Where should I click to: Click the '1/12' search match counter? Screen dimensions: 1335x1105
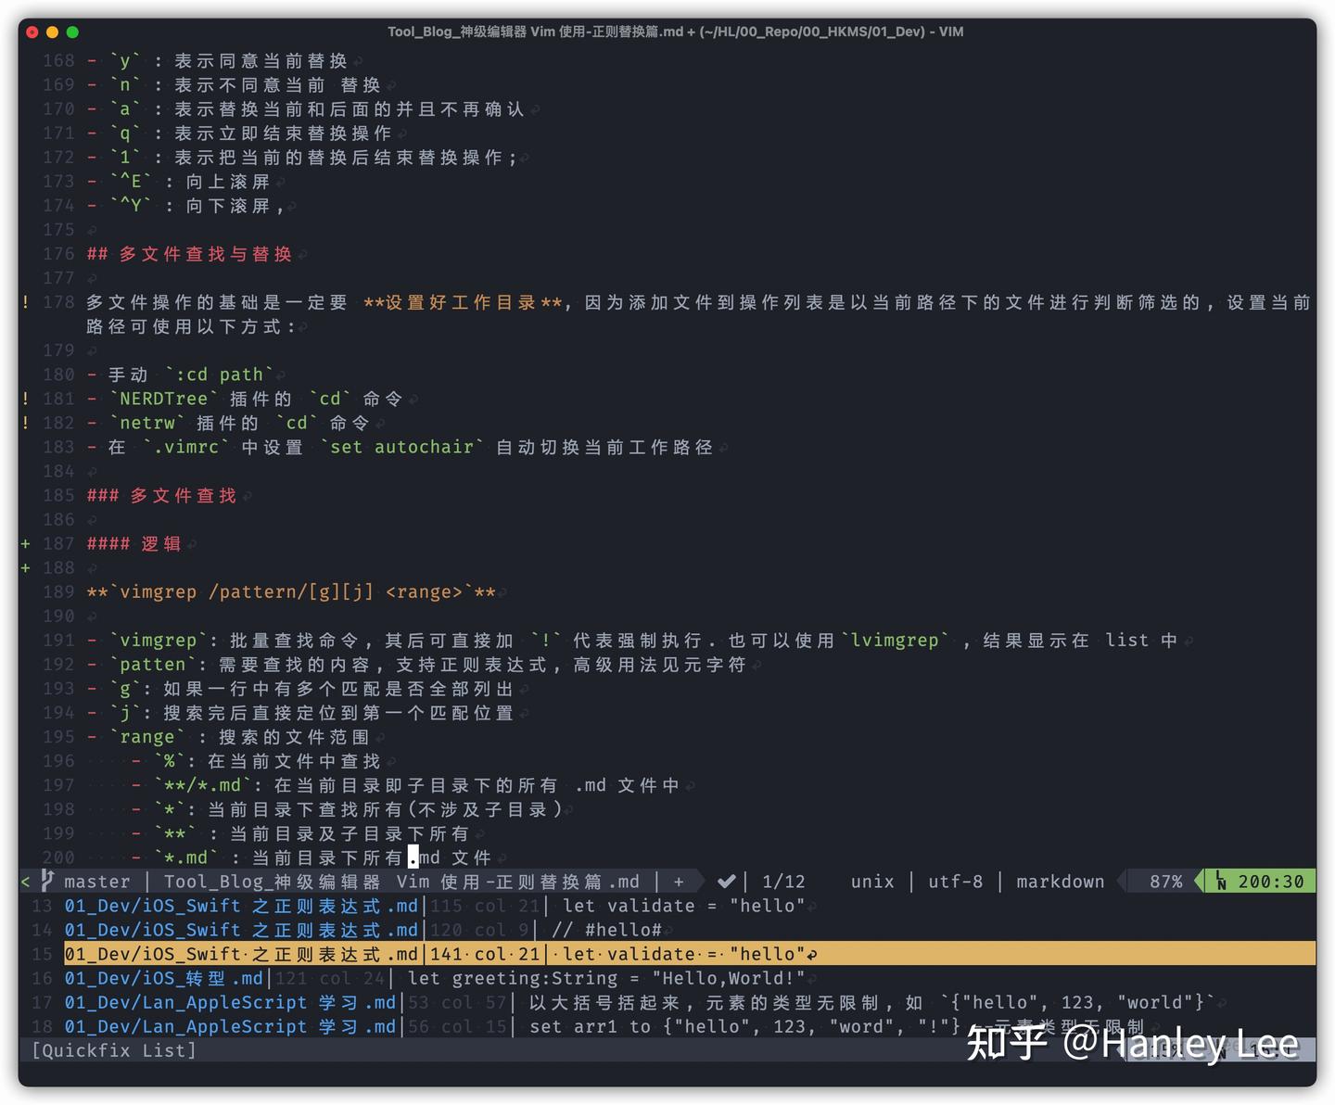(x=783, y=881)
